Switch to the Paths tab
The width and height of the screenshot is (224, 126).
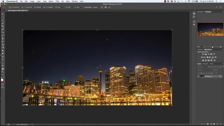point(211,64)
